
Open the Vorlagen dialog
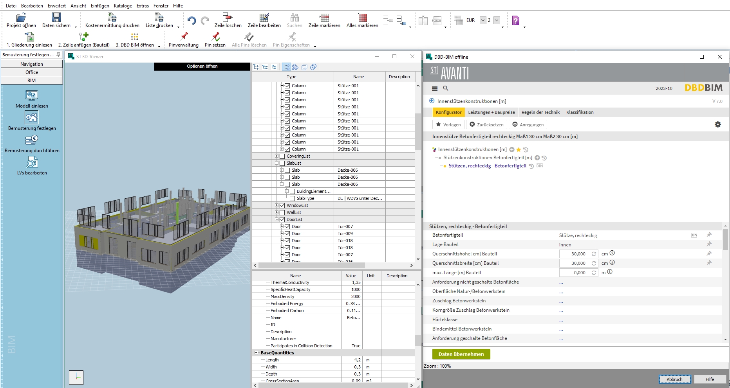[448, 124]
